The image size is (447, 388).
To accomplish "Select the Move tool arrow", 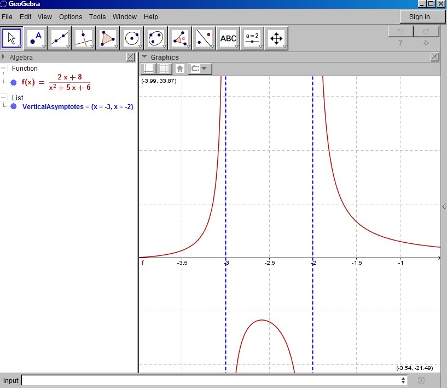I will [12, 38].
